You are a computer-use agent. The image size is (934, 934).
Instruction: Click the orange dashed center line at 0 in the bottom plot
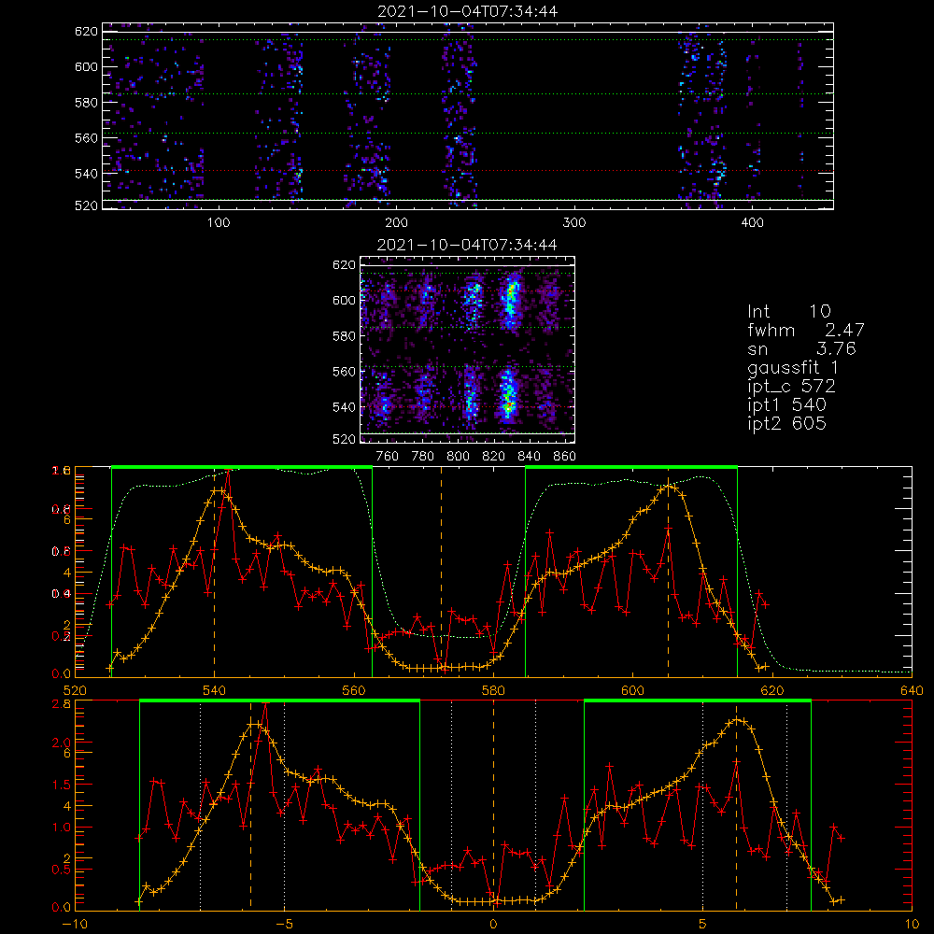[x=493, y=805]
